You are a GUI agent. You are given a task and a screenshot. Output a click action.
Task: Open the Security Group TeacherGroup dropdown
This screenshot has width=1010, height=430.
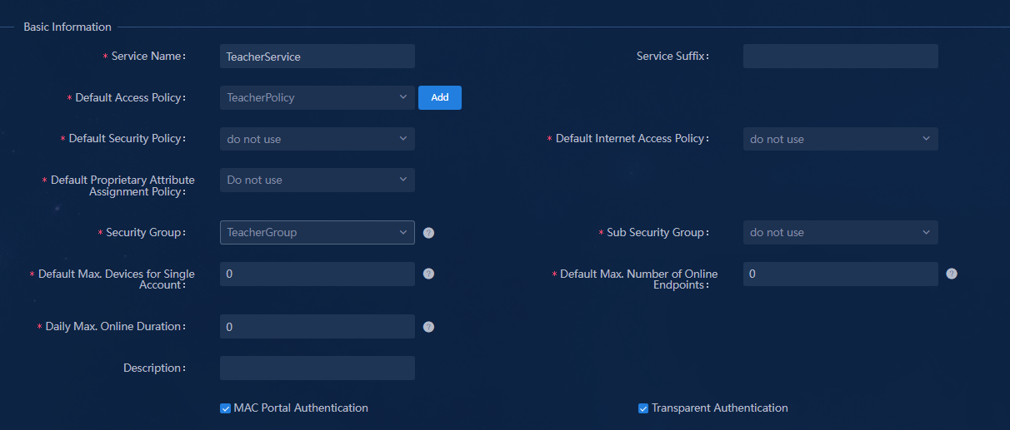click(317, 232)
